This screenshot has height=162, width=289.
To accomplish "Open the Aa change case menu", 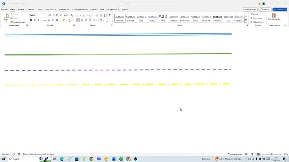I will (66, 15).
